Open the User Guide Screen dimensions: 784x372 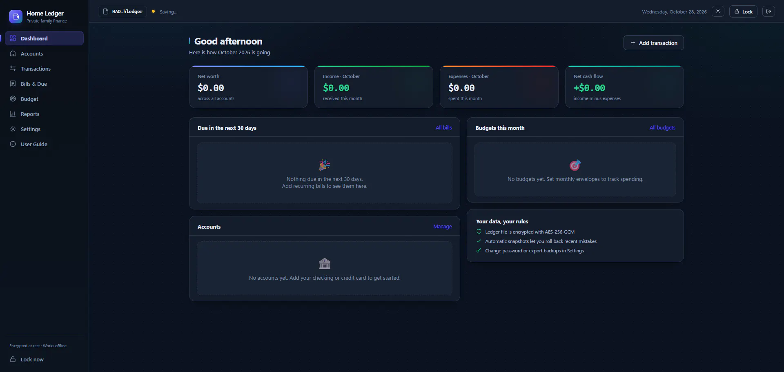44,144
